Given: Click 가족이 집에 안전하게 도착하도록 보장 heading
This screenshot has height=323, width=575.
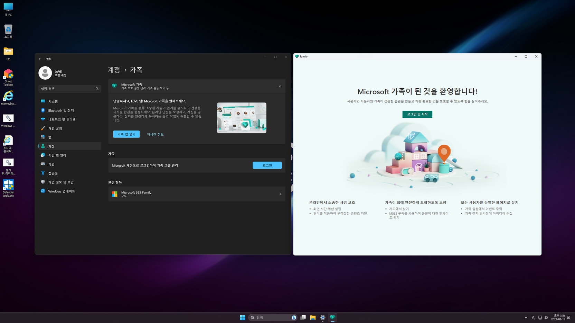Looking at the screenshot, I should click(416, 203).
